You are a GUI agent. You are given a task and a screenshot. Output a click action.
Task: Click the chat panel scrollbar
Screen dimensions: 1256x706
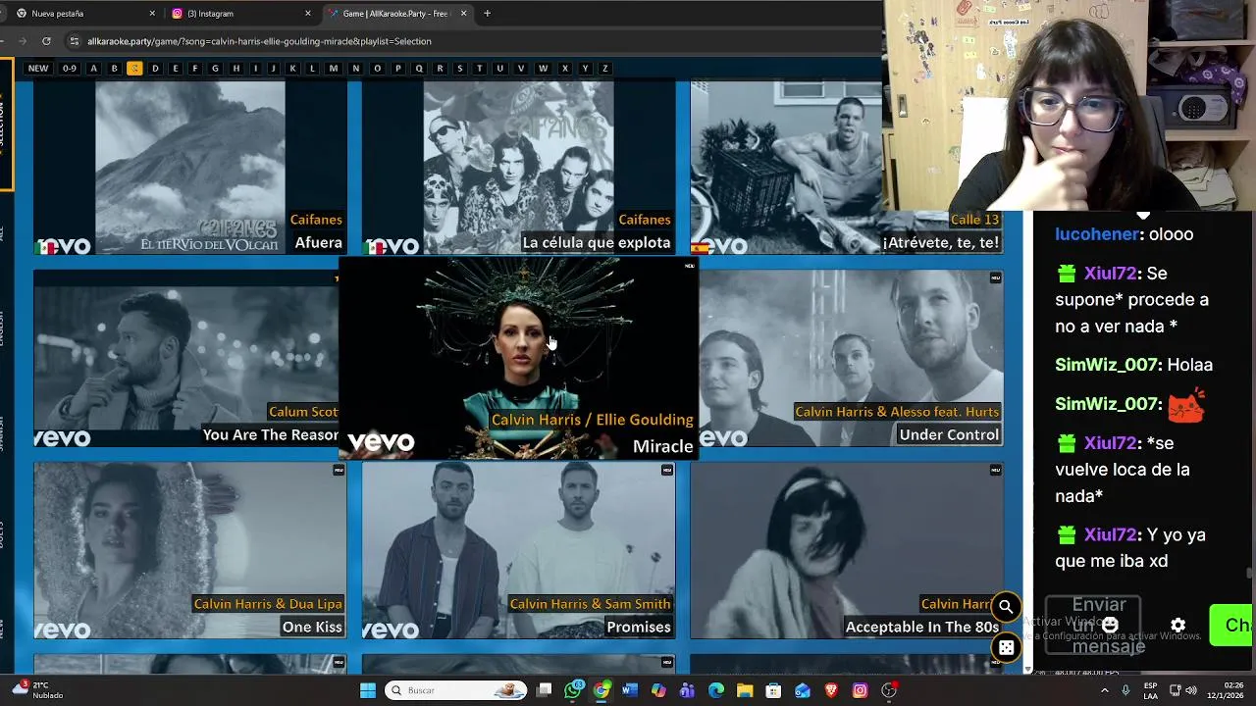click(1249, 574)
